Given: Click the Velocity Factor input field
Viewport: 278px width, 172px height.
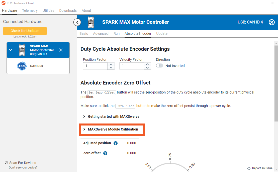Looking at the screenshot, I should click(132, 66).
